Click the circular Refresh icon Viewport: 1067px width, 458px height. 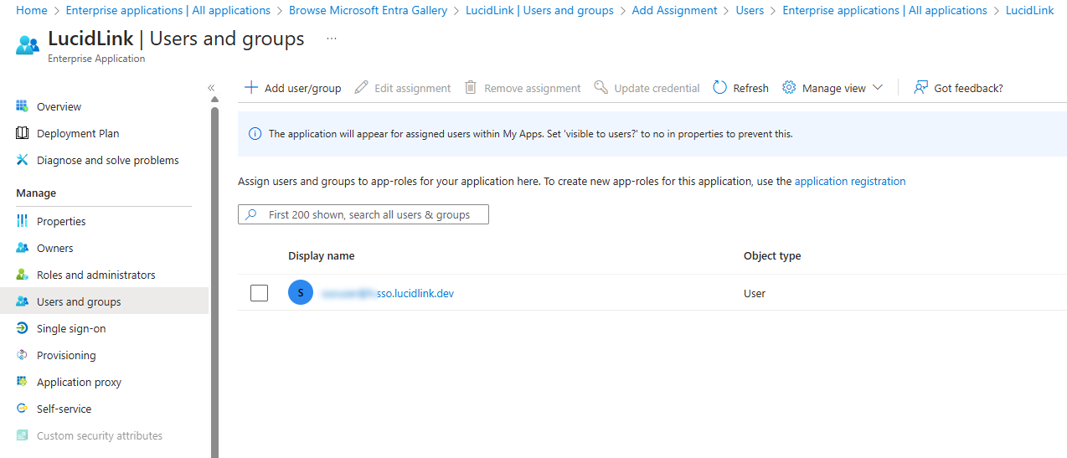click(719, 87)
